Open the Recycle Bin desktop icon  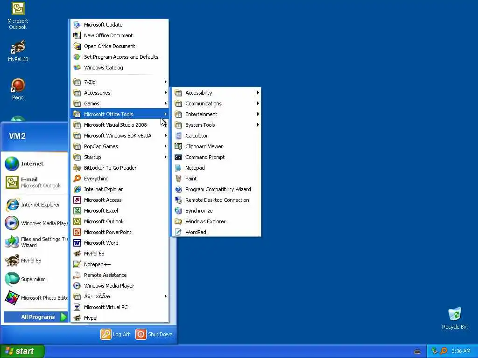coord(455,318)
